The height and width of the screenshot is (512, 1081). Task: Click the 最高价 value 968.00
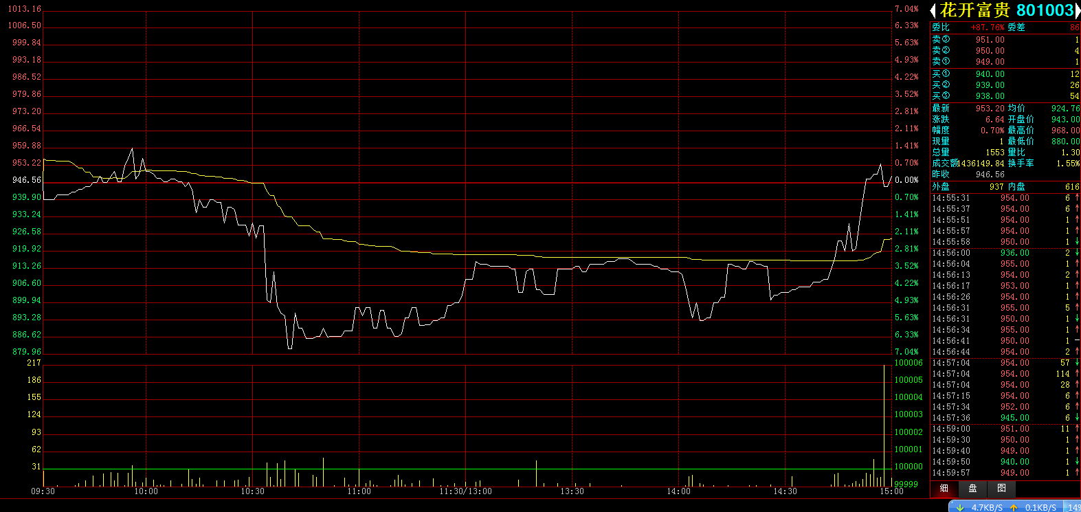tap(1065, 131)
